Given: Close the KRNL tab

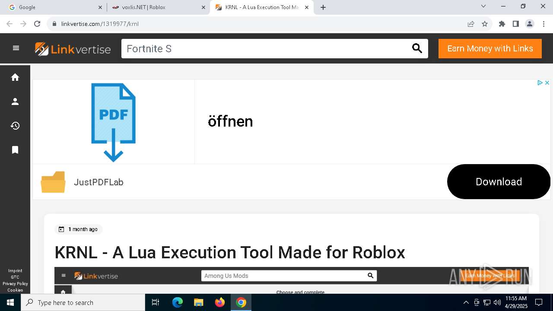Looking at the screenshot, I should tap(307, 7).
